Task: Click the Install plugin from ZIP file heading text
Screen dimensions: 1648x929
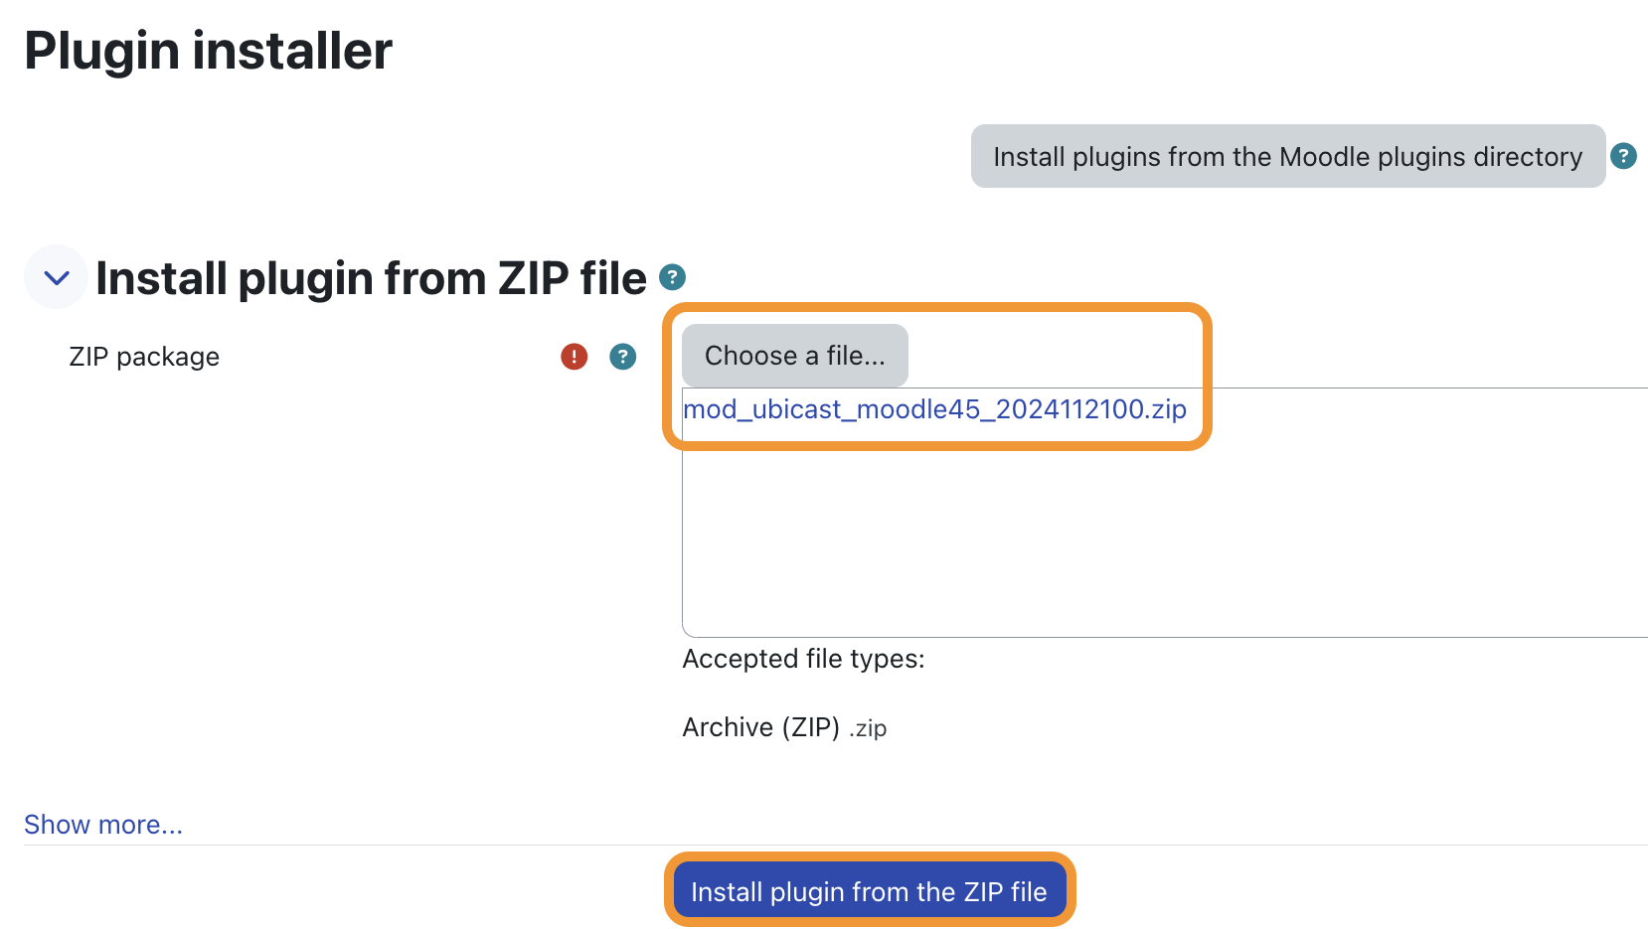Action: click(x=371, y=278)
